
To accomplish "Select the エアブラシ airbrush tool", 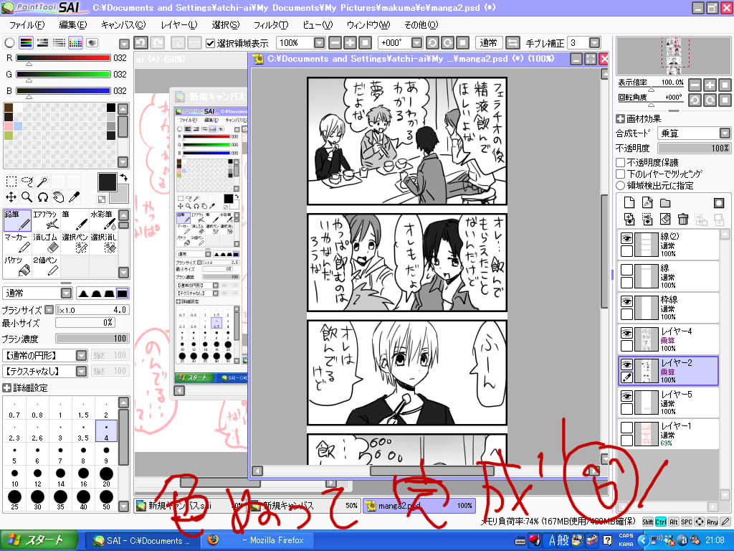I will click(45, 220).
